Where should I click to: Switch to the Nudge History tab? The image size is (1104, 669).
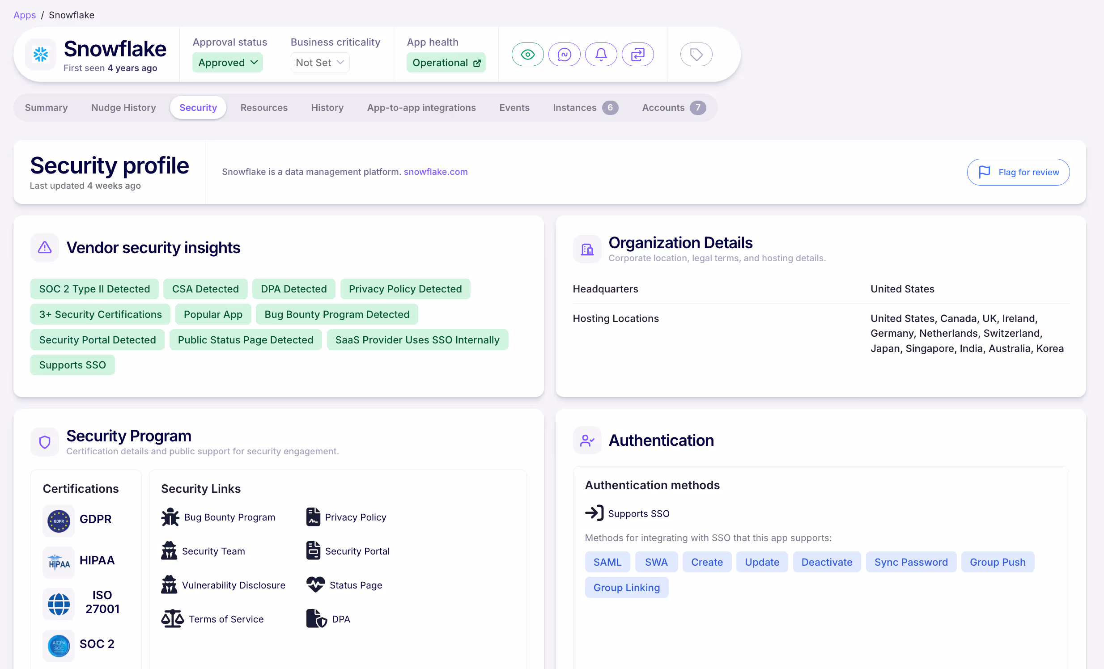123,108
